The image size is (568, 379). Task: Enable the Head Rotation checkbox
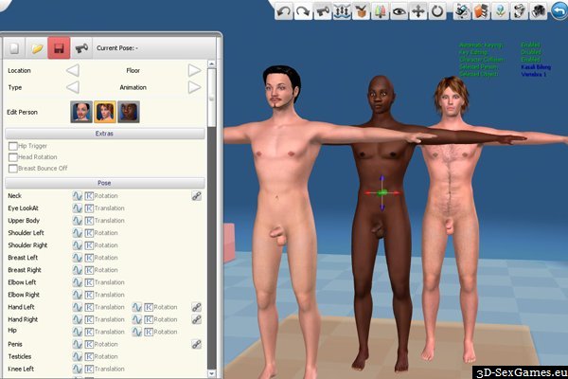click(12, 157)
